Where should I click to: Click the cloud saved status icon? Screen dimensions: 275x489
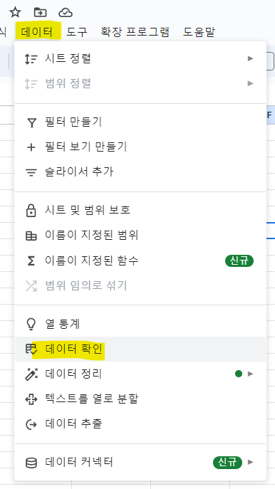point(66,13)
